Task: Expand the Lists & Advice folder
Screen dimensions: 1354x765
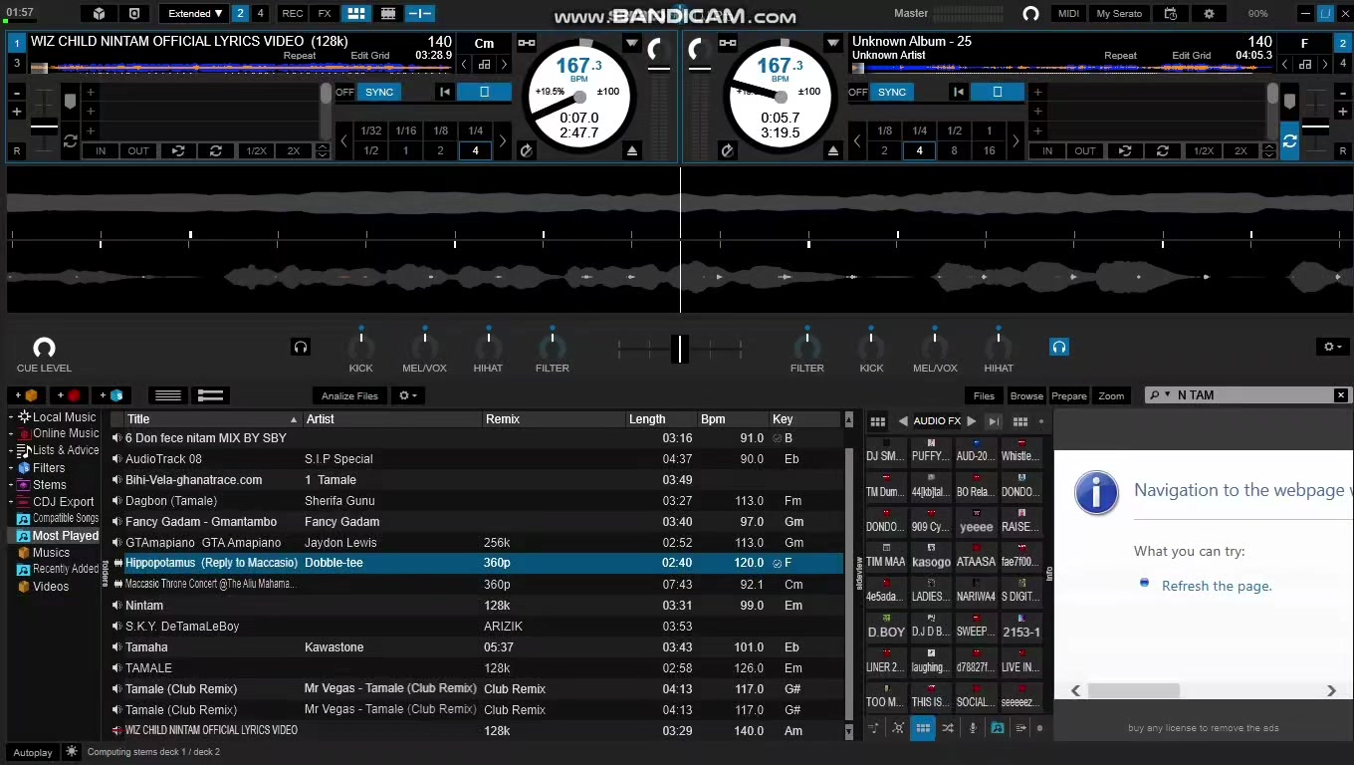Action: pyautogui.click(x=11, y=451)
